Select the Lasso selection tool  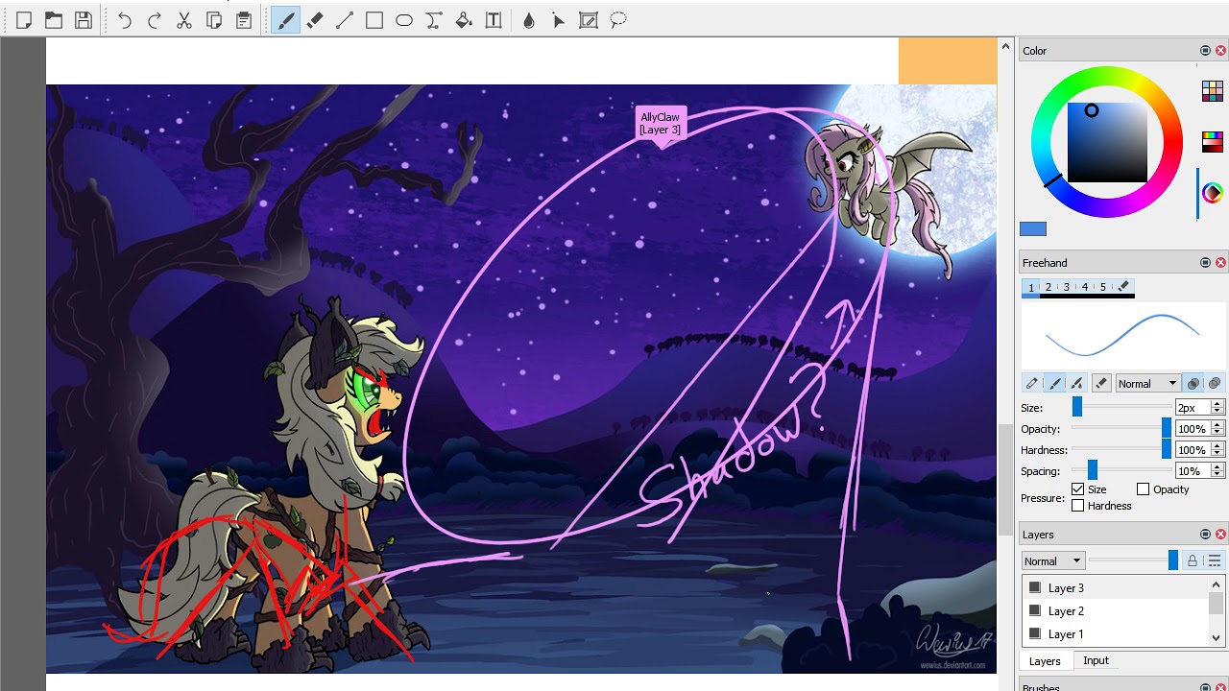[618, 20]
